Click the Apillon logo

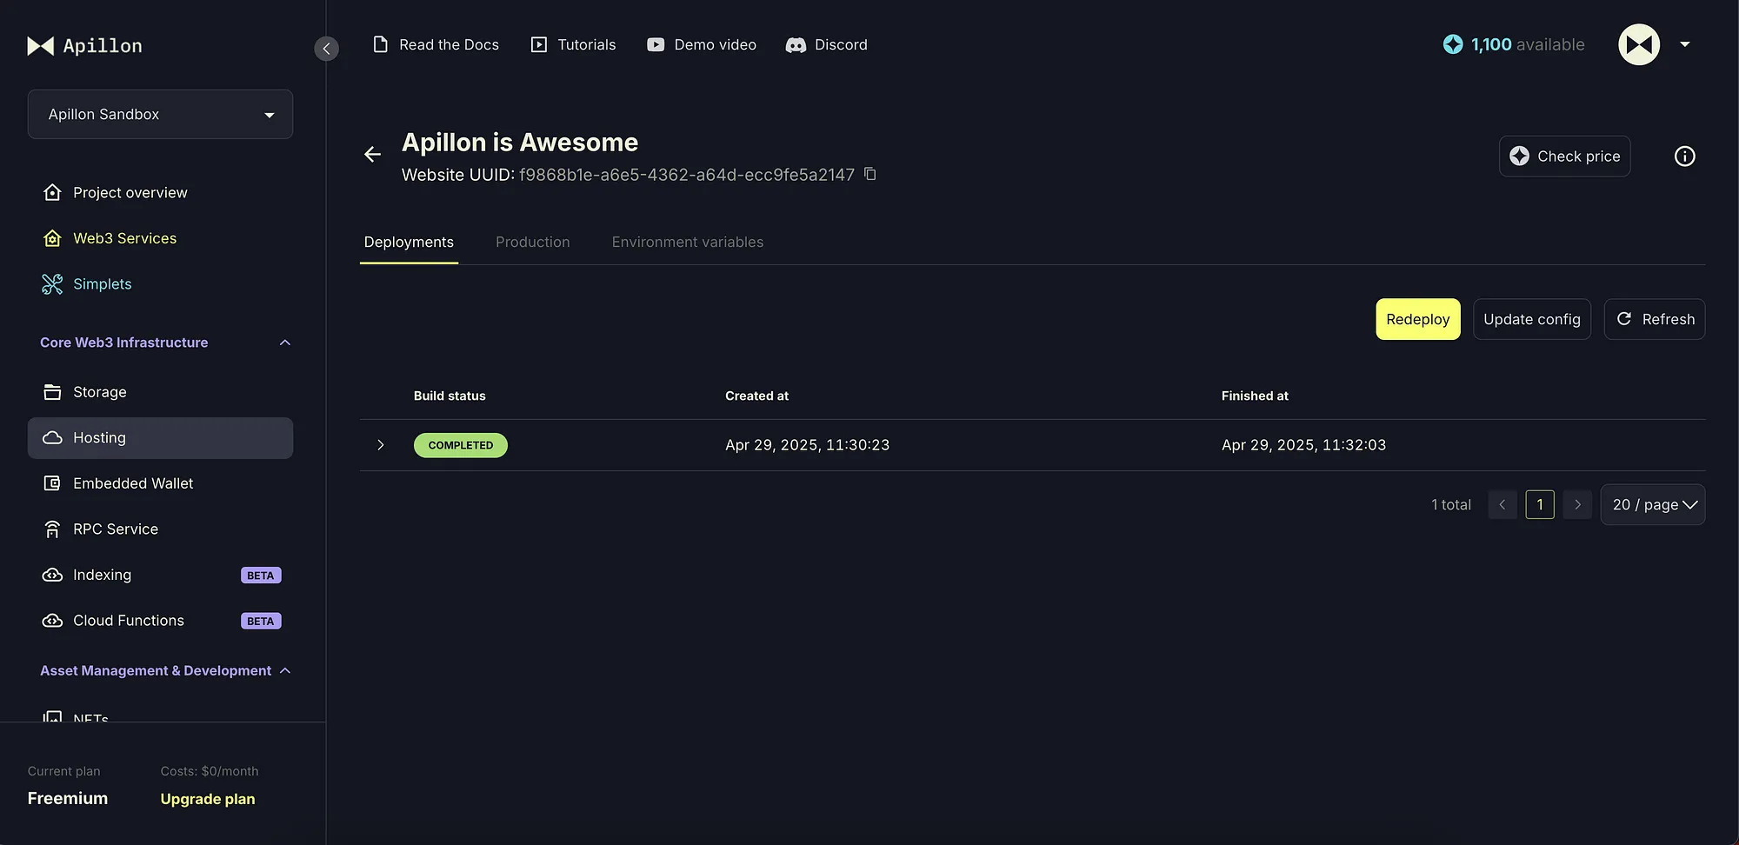[84, 45]
